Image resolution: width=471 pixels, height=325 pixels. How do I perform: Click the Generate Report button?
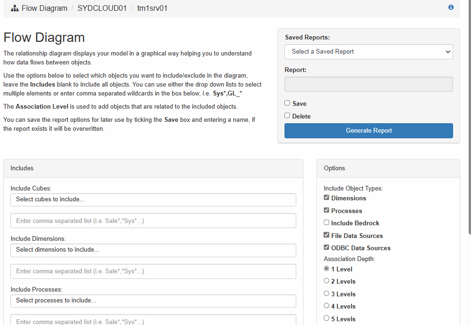tap(368, 131)
